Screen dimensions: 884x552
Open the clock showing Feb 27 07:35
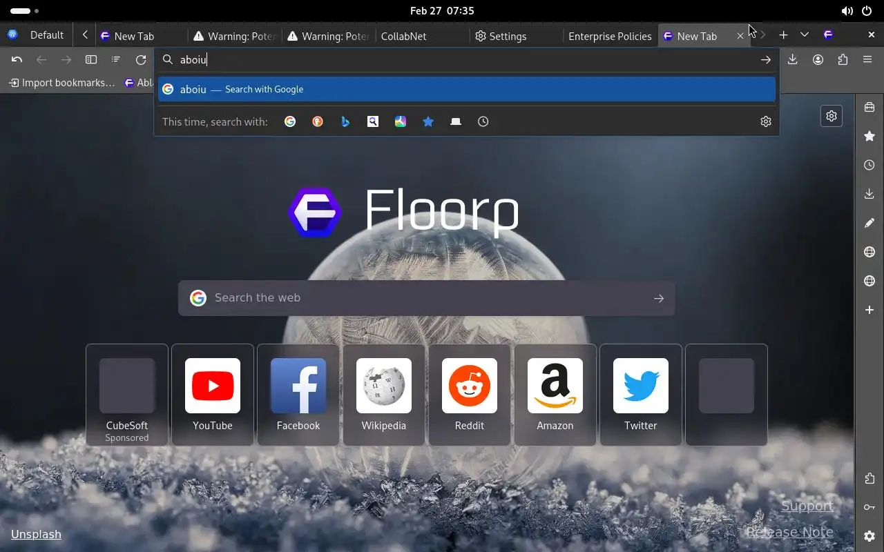pyautogui.click(x=442, y=11)
